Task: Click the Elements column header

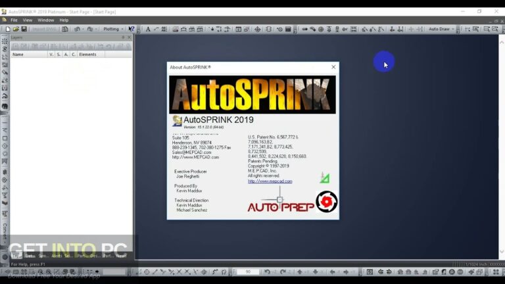Action: point(91,55)
